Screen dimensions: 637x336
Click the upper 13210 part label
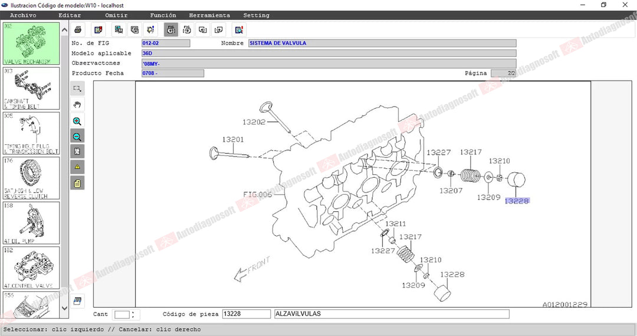(x=500, y=161)
